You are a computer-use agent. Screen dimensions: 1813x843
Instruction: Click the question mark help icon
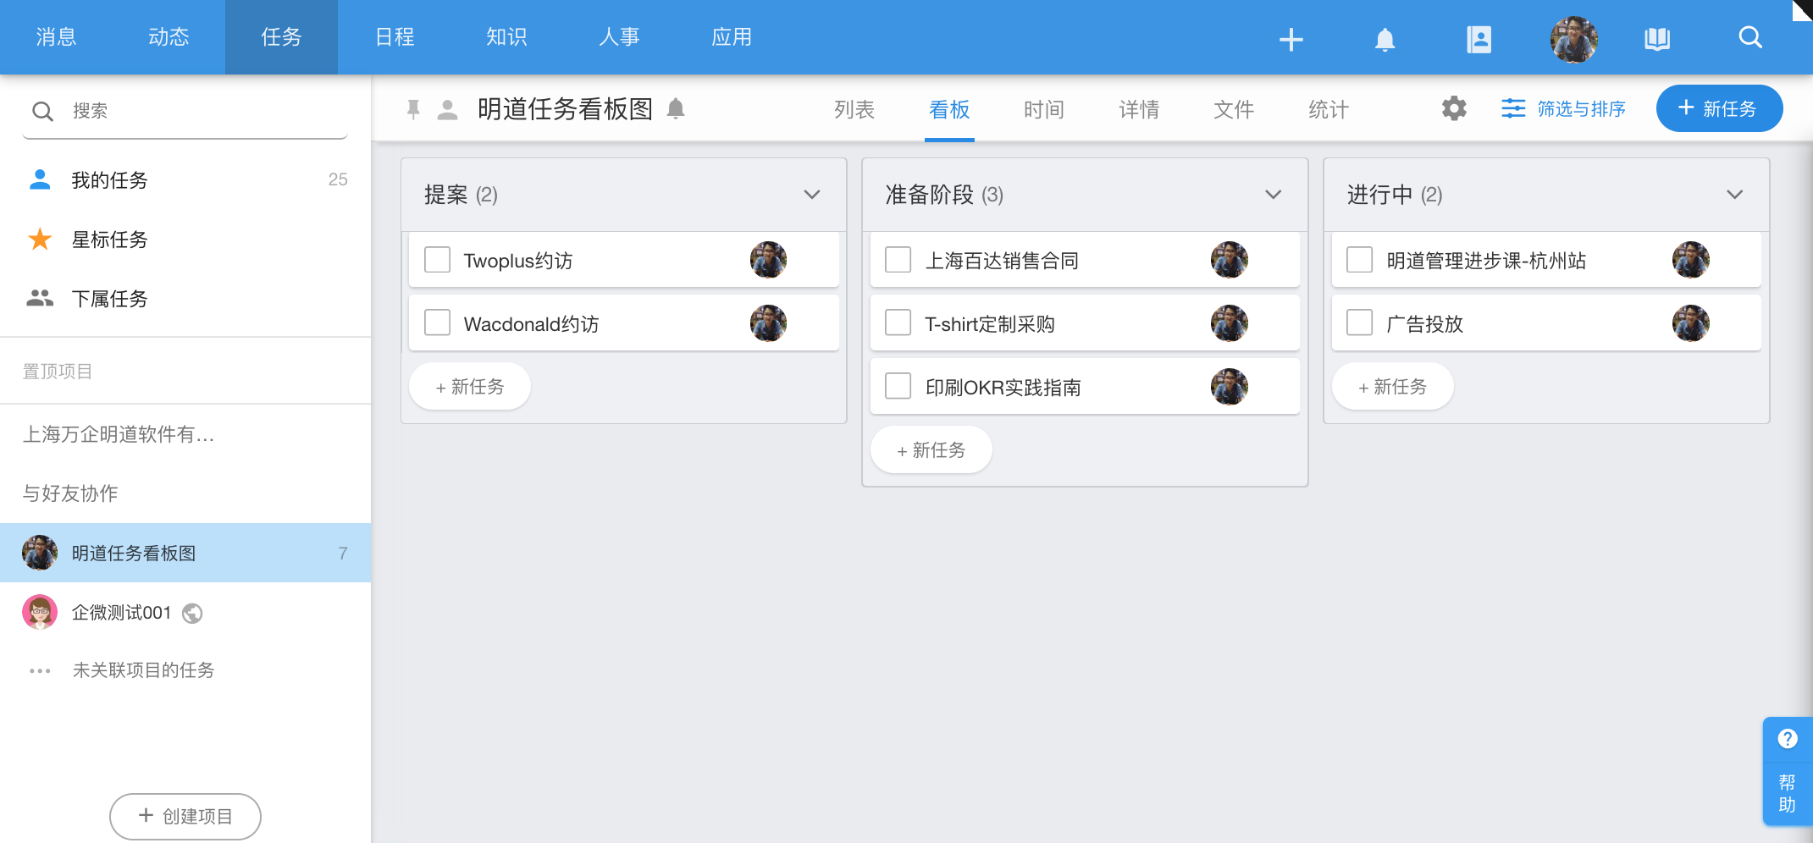click(x=1787, y=738)
